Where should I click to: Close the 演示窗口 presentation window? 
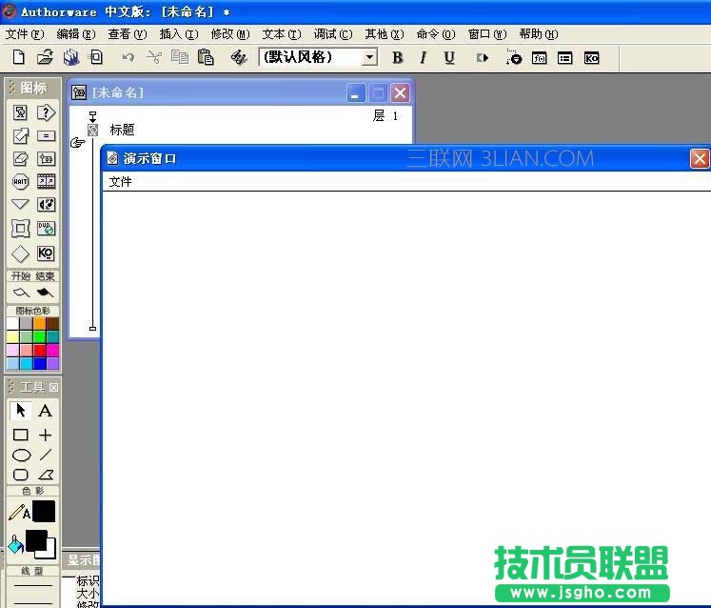point(700,159)
